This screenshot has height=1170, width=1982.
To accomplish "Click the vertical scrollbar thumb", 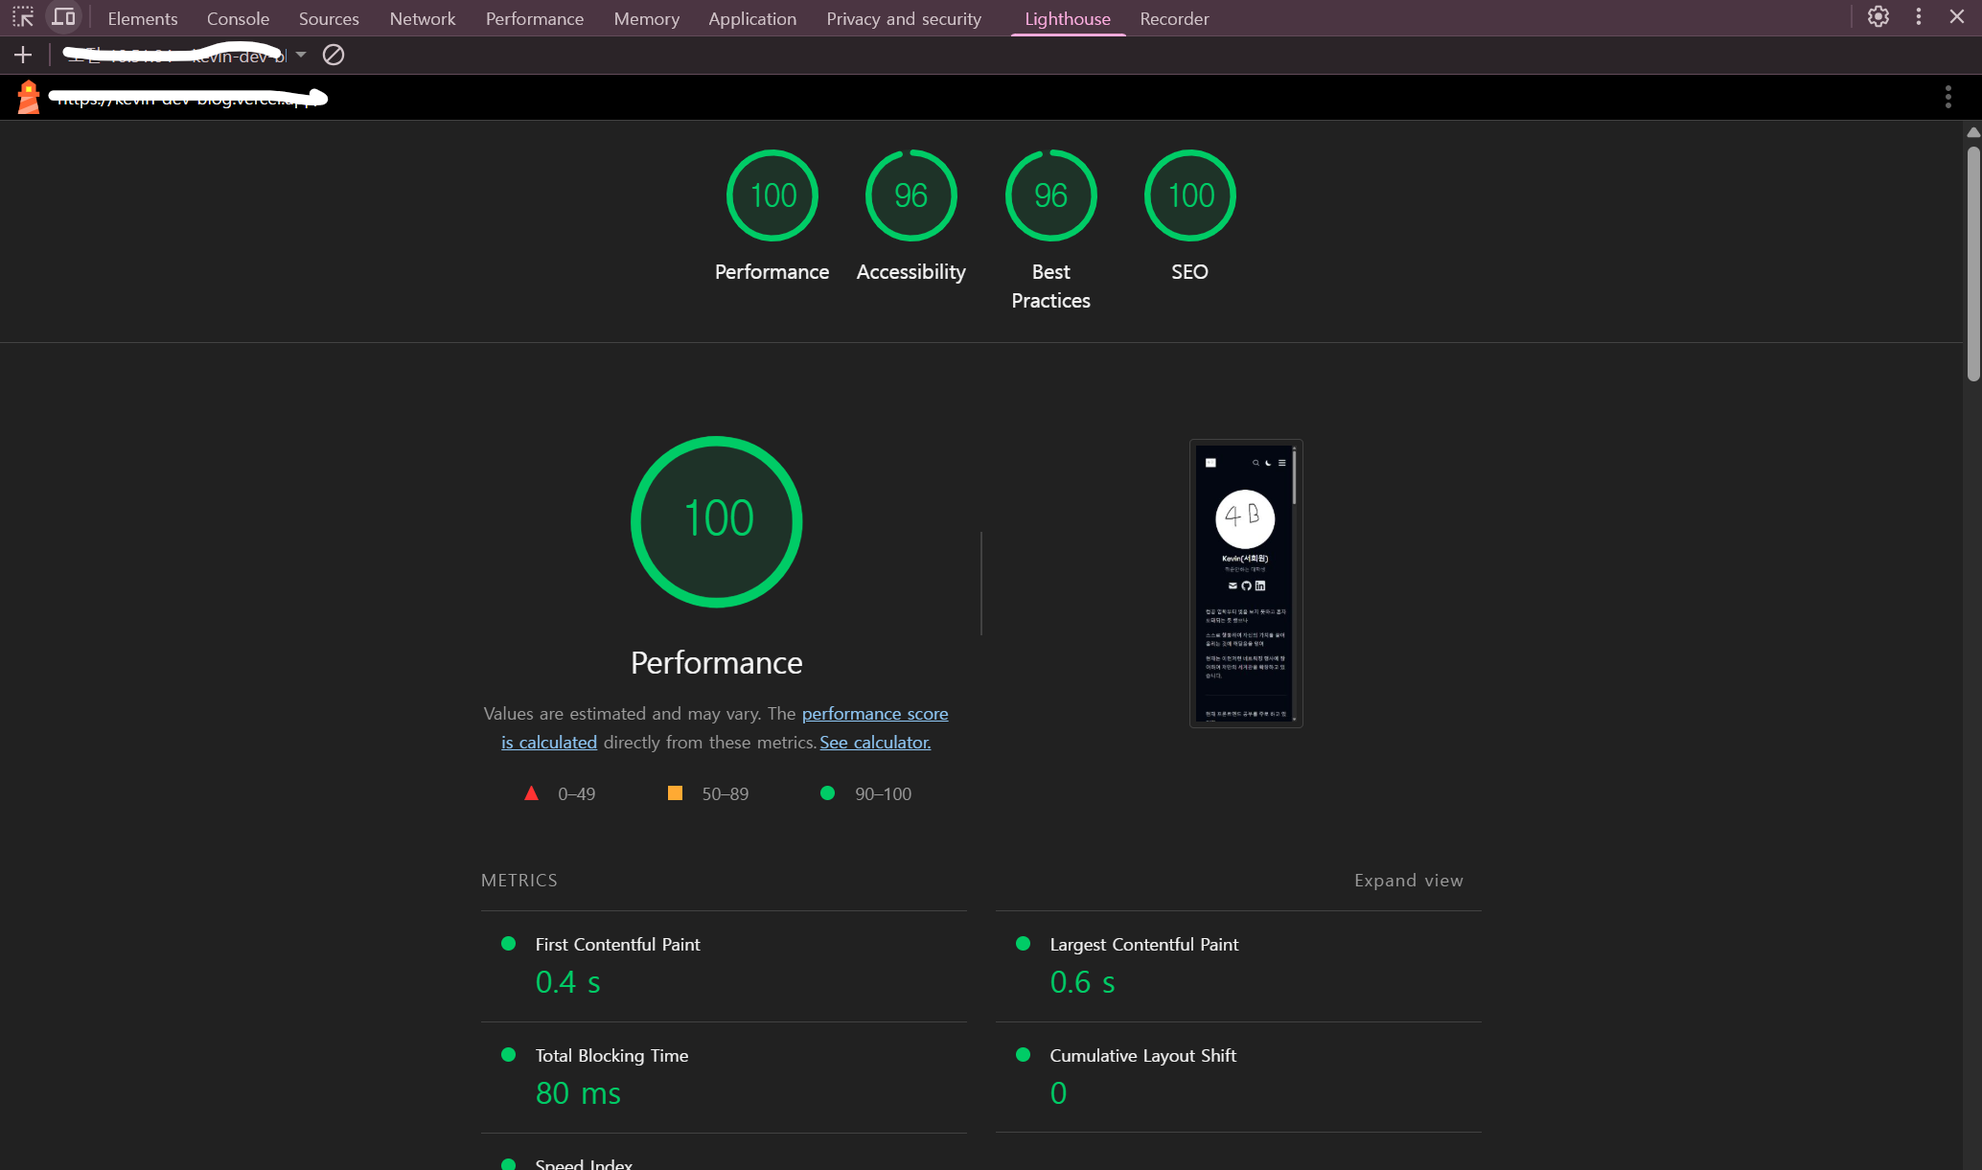I will [1972, 264].
